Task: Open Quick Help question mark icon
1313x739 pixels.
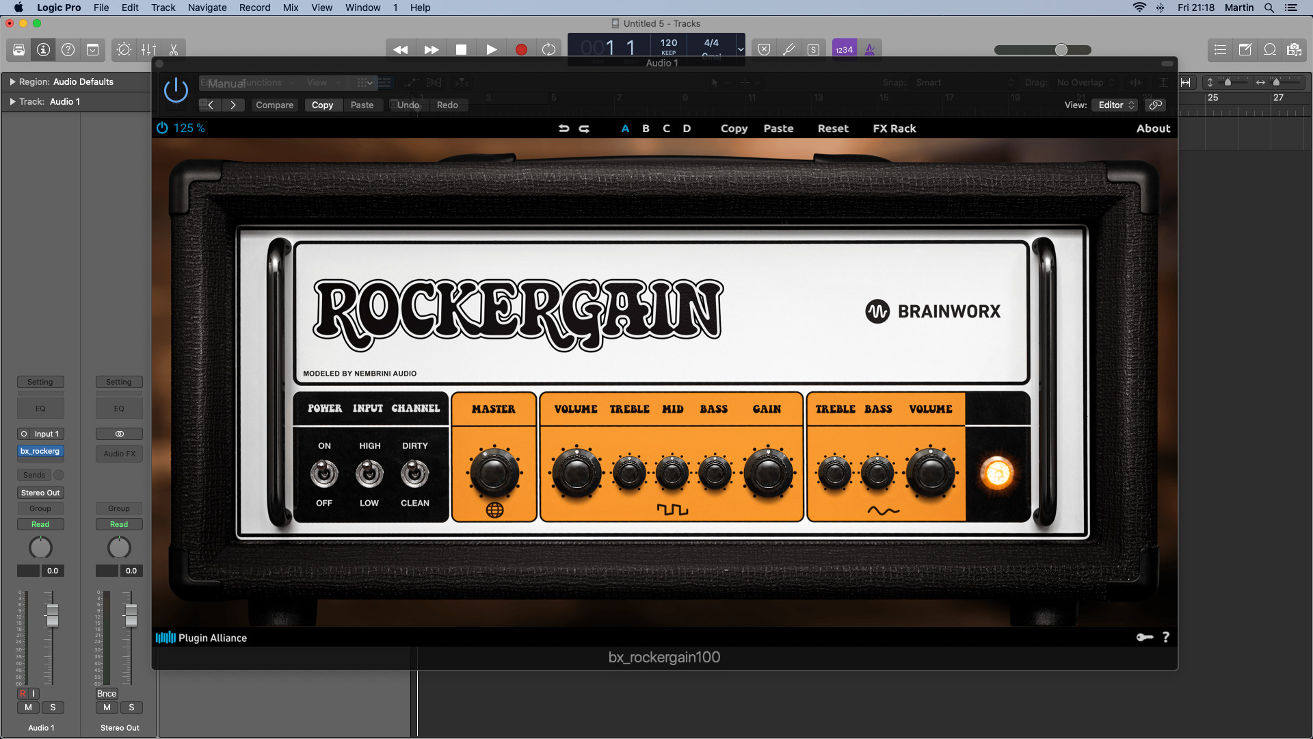Action: 68,49
